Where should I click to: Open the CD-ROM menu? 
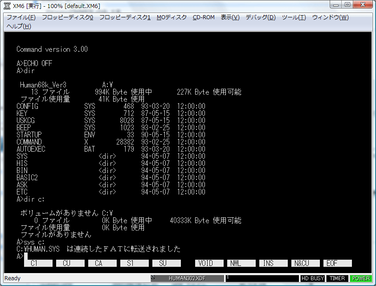[x=204, y=17]
